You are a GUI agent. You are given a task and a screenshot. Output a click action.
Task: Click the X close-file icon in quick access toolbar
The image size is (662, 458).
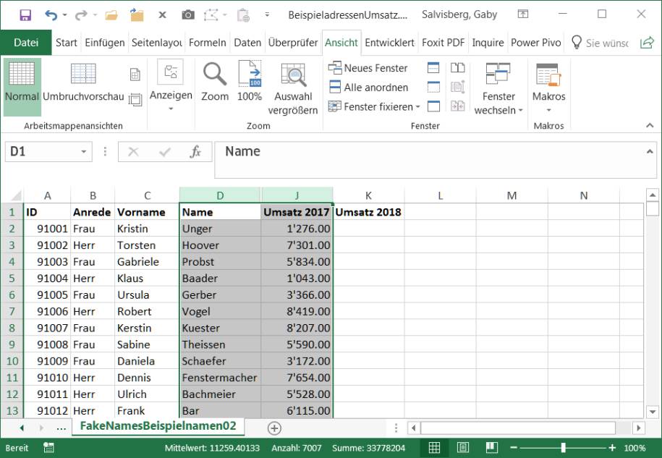(162, 15)
